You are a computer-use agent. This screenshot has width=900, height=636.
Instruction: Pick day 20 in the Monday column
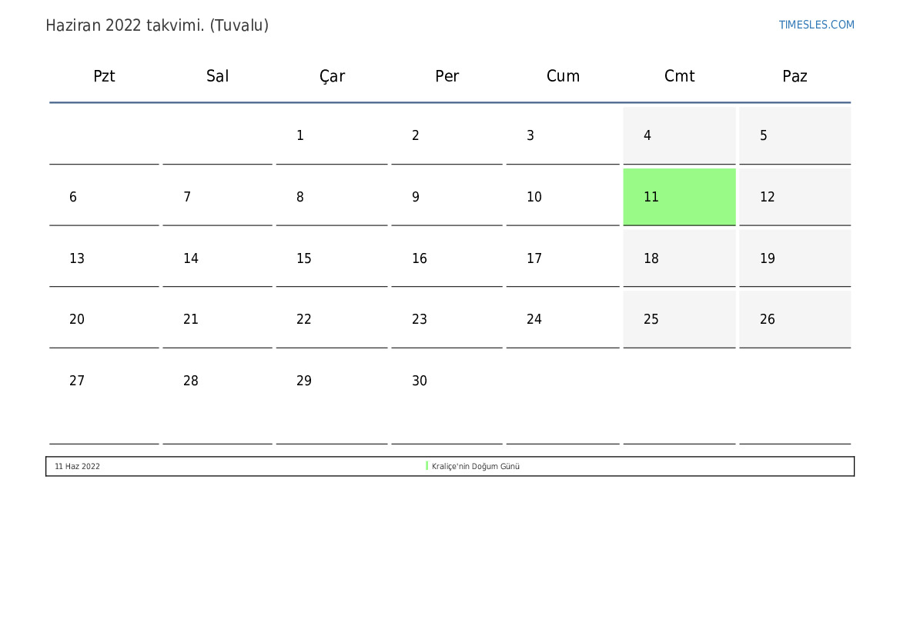point(77,319)
